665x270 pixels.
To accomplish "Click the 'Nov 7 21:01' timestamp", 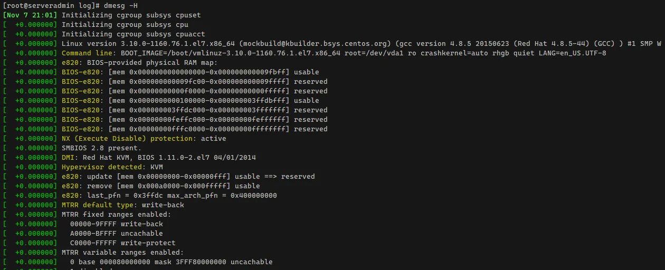I will 30,15.
